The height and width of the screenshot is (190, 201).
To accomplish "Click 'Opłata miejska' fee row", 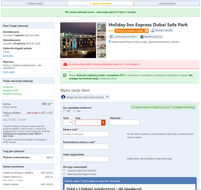I will tap(28, 184).
